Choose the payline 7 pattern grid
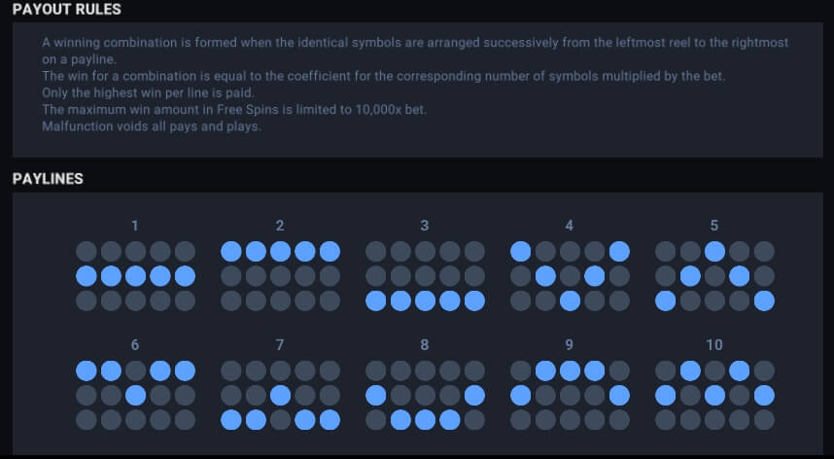The height and width of the screenshot is (459, 834). pyautogui.click(x=280, y=395)
